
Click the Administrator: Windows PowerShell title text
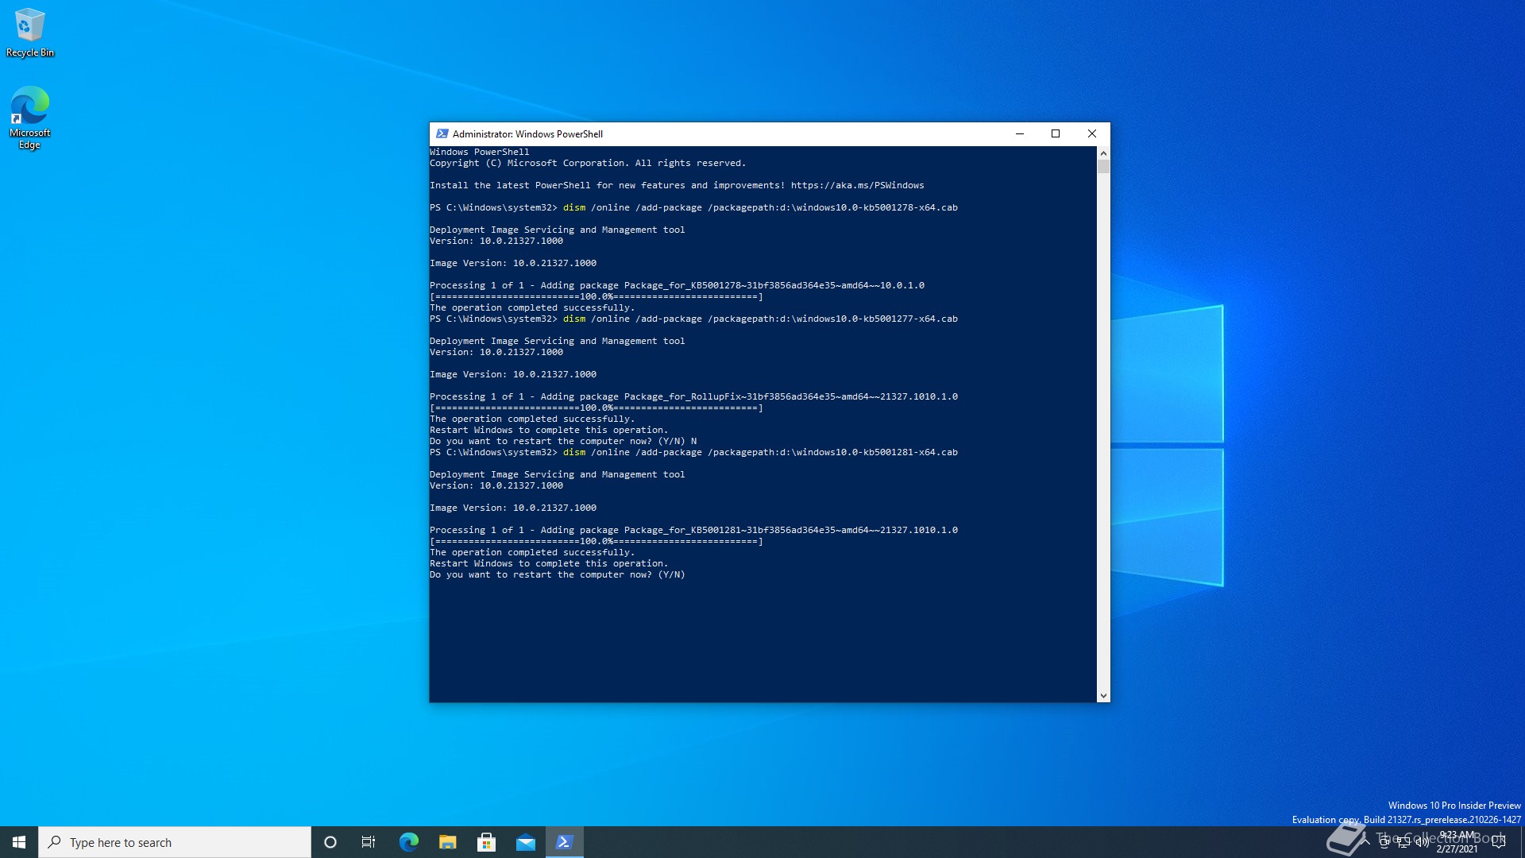(x=527, y=134)
